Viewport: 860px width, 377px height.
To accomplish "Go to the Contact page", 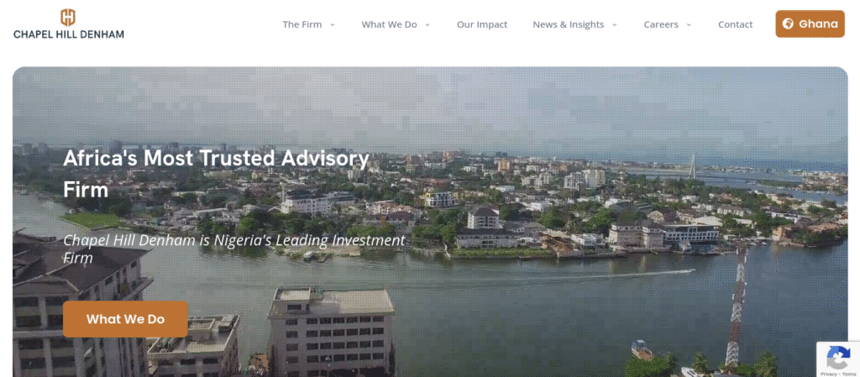I will (736, 24).
